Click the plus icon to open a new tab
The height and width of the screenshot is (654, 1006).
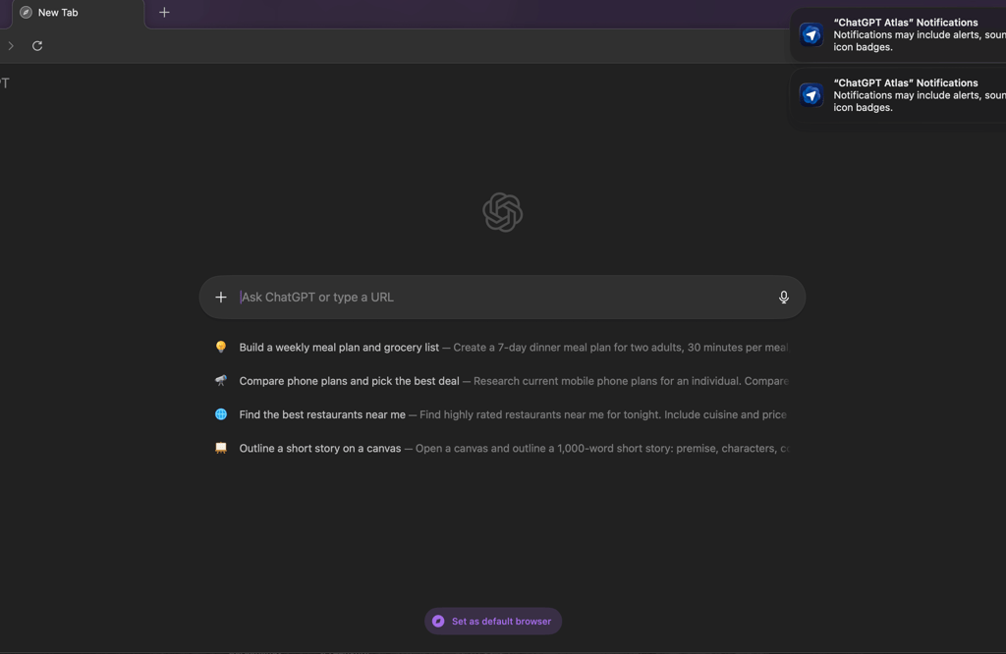click(163, 13)
